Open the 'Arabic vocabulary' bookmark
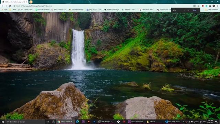Viewport: 220px width, 124px height. (x=112, y=10)
